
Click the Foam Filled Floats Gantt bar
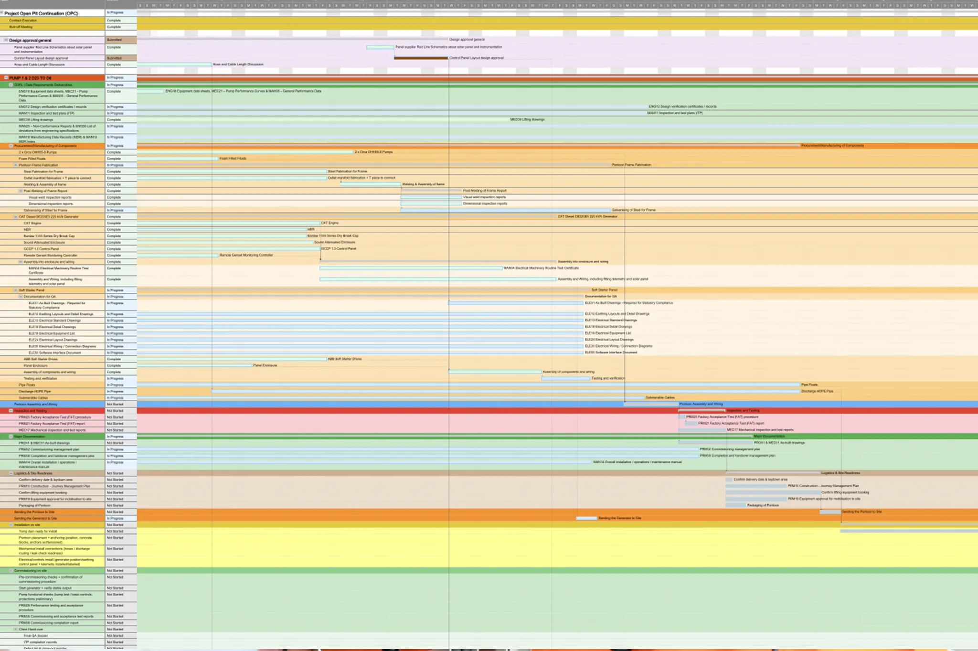(x=178, y=158)
